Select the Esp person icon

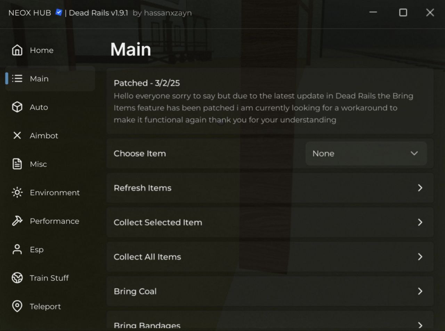tap(17, 250)
